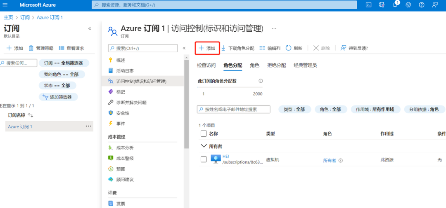
Task: Open the 所有者 role link in HEI row
Action: (330, 160)
